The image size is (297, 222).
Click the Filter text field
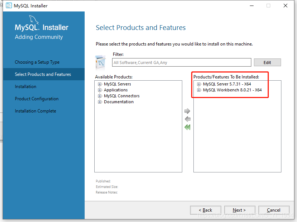coord(182,63)
